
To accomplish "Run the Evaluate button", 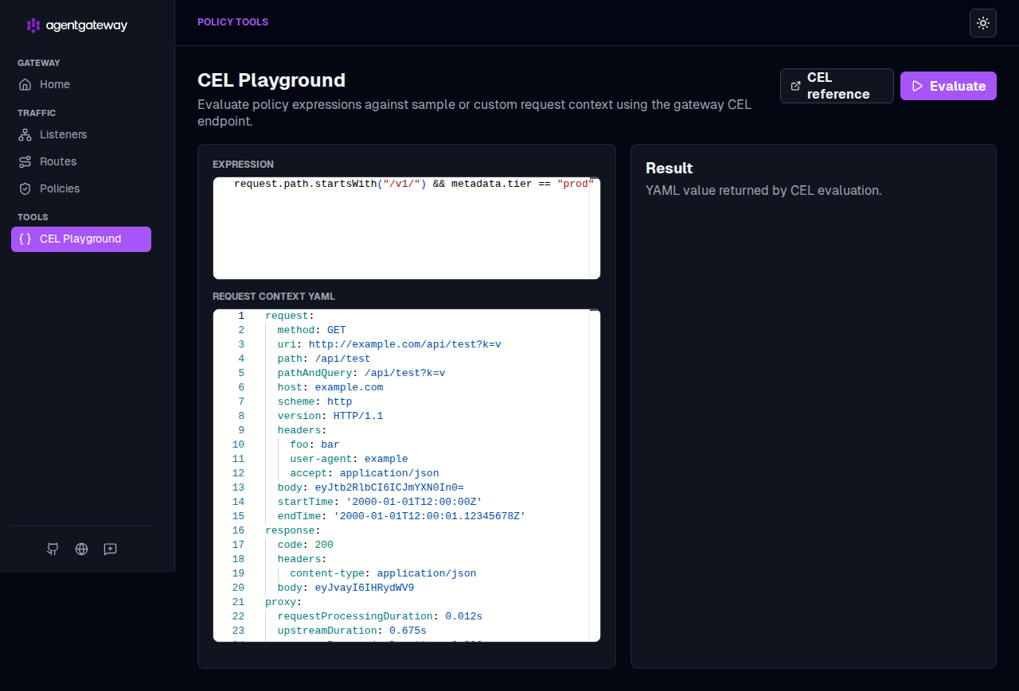I will (948, 86).
